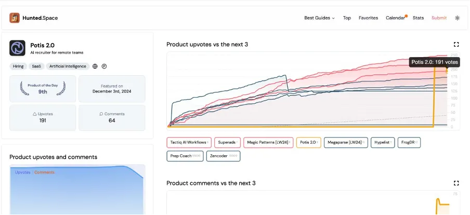
Task: Click the Potis 2.0: 191 votes tooltip
Action: click(435, 62)
